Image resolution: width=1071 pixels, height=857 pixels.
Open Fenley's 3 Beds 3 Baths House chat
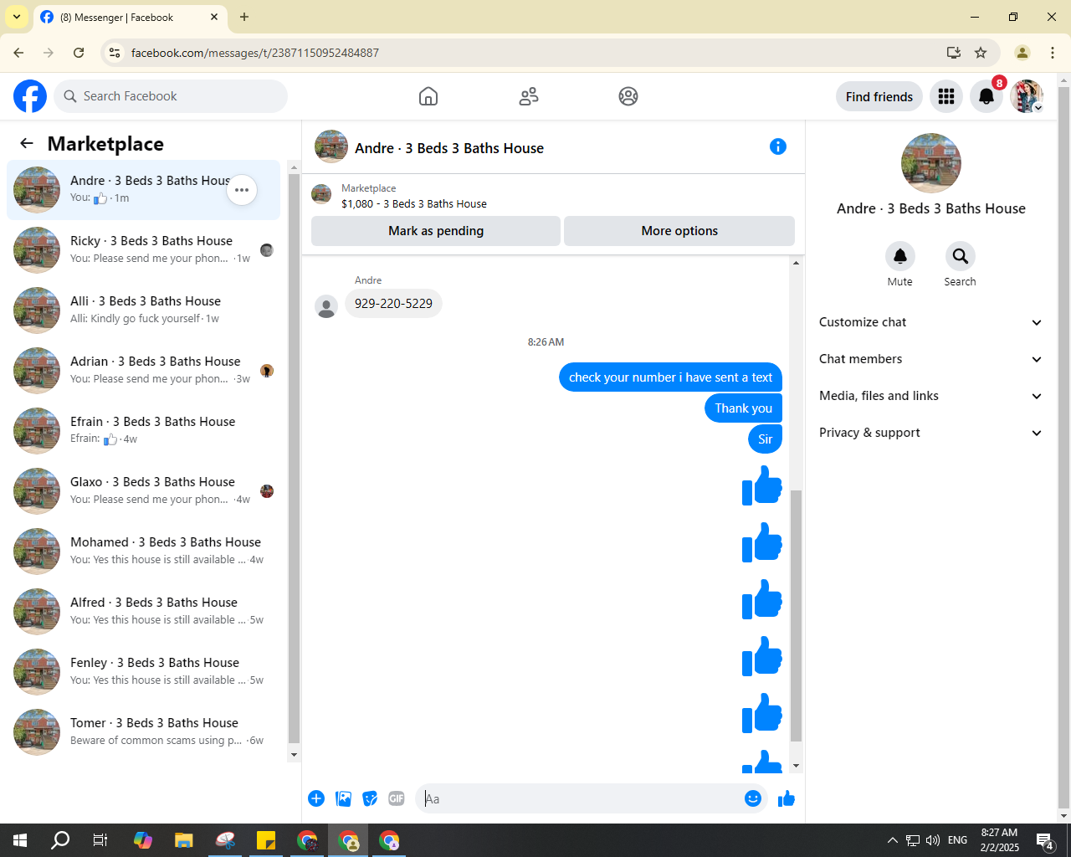(x=144, y=672)
